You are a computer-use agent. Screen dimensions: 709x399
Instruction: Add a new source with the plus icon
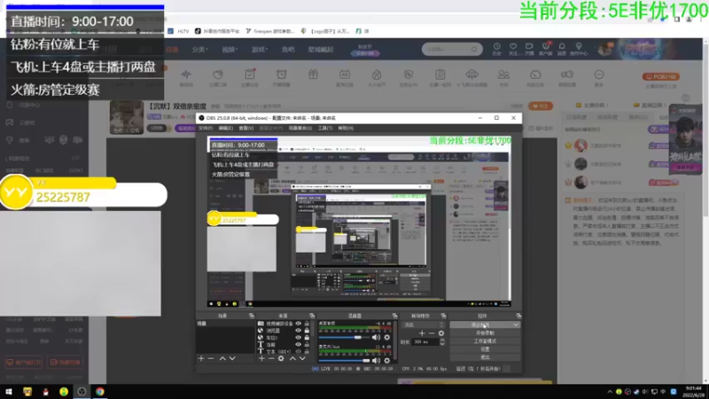coord(261,359)
